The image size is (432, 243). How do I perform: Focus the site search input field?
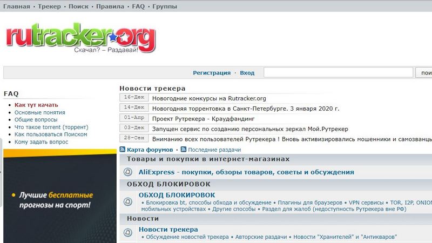click(x=339, y=72)
